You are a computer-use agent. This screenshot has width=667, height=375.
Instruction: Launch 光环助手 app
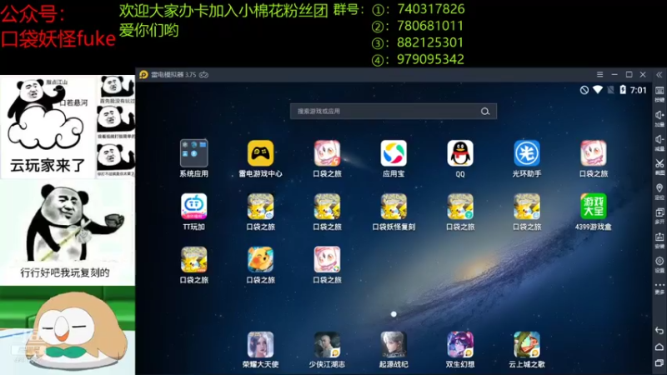click(527, 153)
